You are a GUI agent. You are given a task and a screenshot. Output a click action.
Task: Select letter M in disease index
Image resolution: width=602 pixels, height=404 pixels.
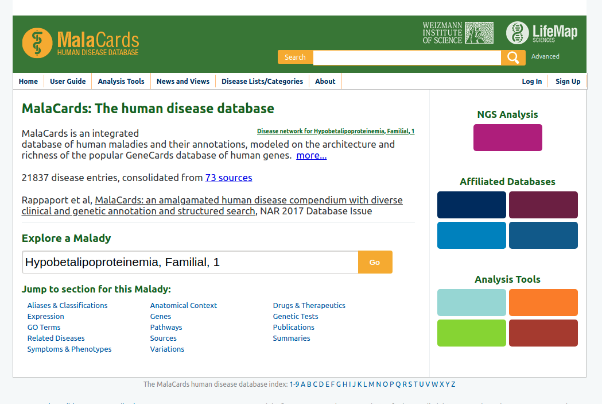point(371,384)
